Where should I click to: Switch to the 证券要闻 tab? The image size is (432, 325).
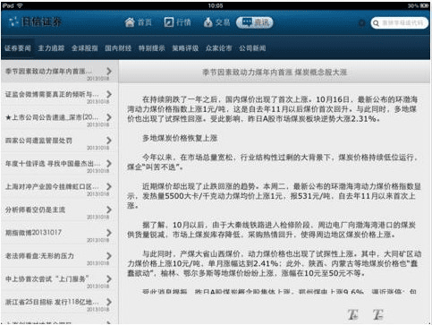tap(18, 48)
